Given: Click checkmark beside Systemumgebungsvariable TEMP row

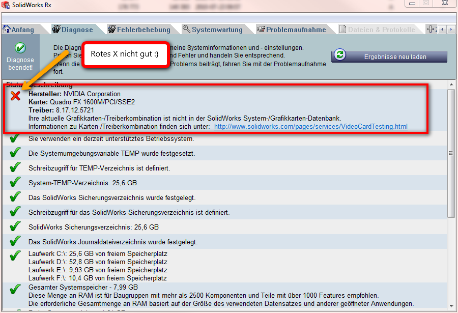Looking at the screenshot, I should (x=15, y=152).
